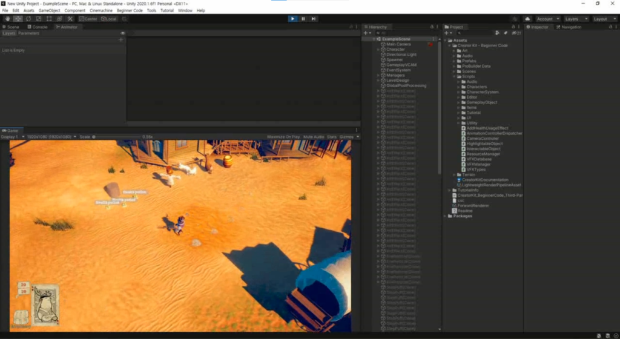Toggle hidden packages visibility count icon
620x339 pixels.
(516, 33)
